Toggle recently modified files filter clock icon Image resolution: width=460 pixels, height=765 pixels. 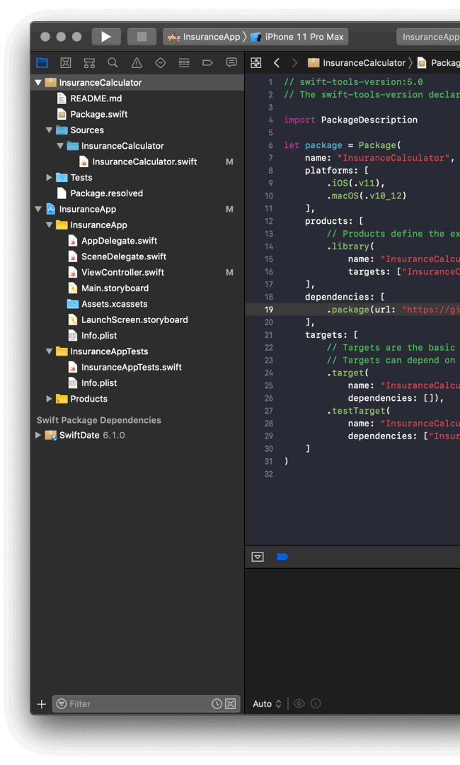pos(217,704)
